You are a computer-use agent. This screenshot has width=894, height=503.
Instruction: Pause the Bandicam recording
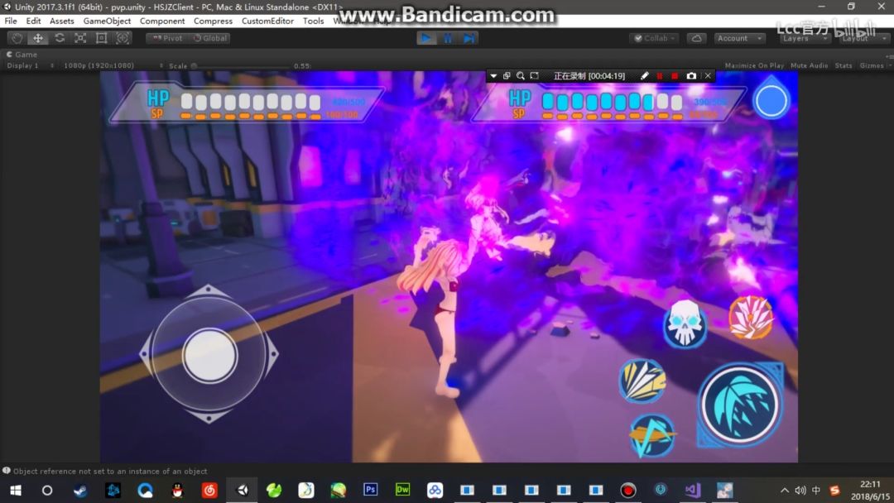tap(660, 76)
